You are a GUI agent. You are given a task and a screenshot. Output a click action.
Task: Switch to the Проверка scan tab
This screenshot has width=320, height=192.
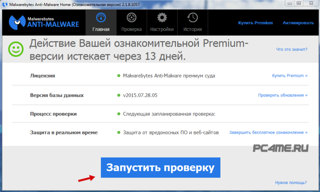coord(132,22)
